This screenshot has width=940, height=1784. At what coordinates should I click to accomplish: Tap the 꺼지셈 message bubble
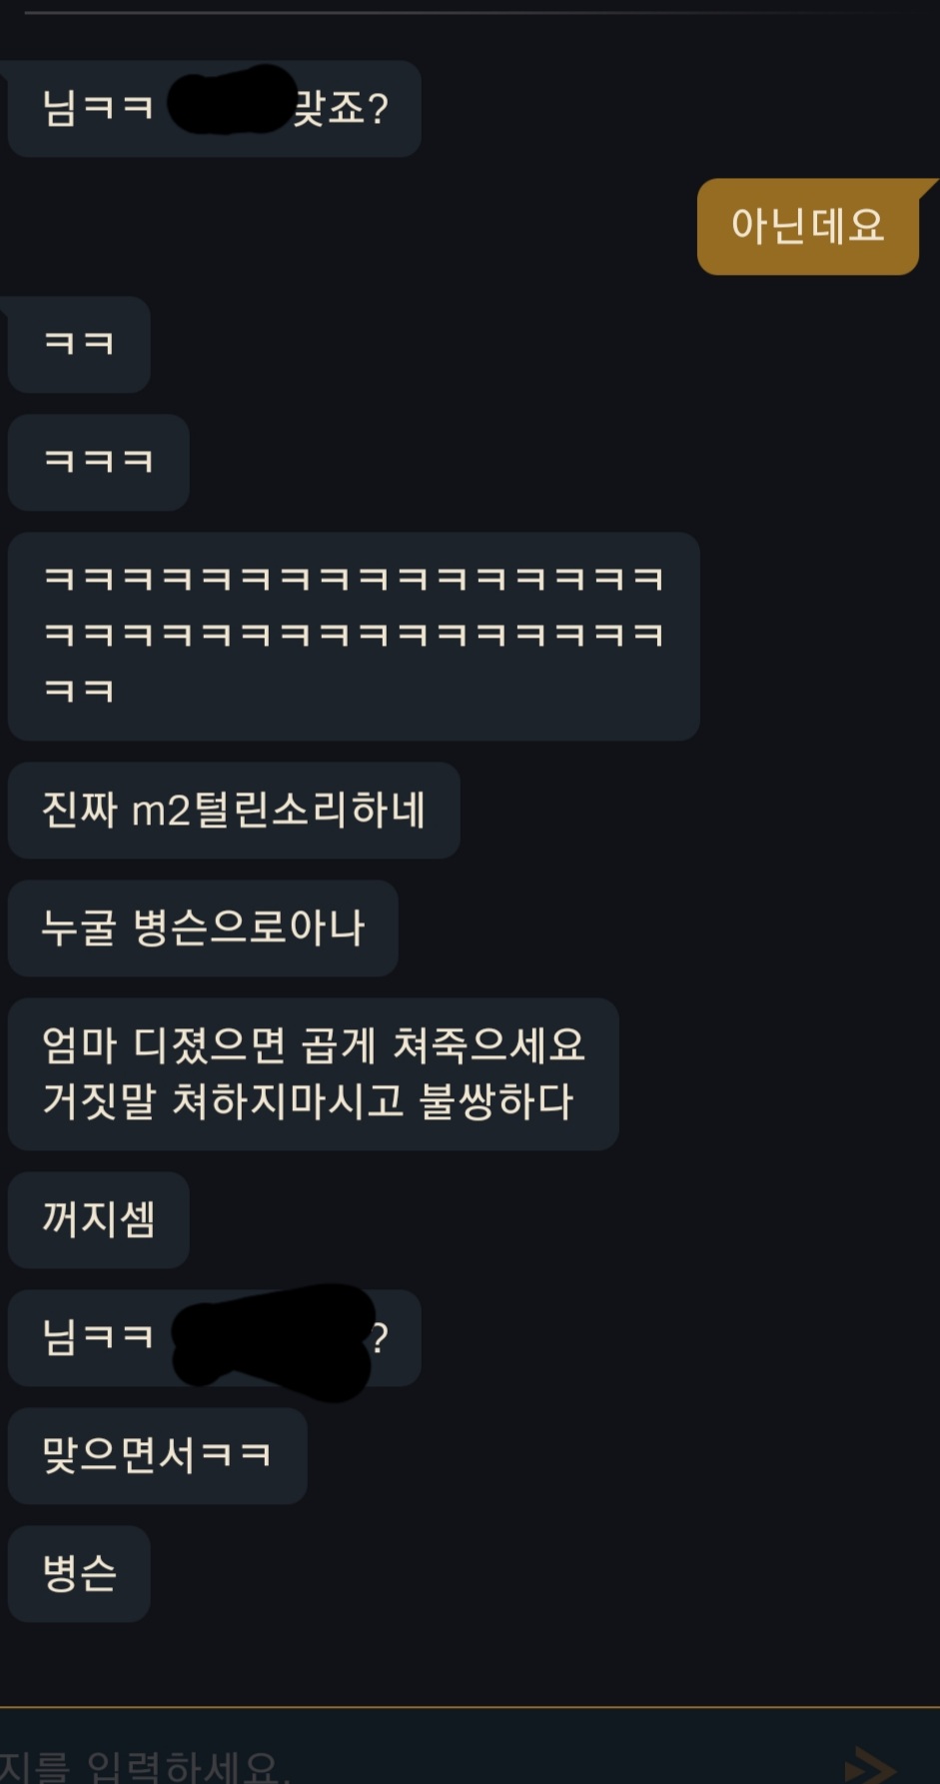click(x=98, y=1220)
